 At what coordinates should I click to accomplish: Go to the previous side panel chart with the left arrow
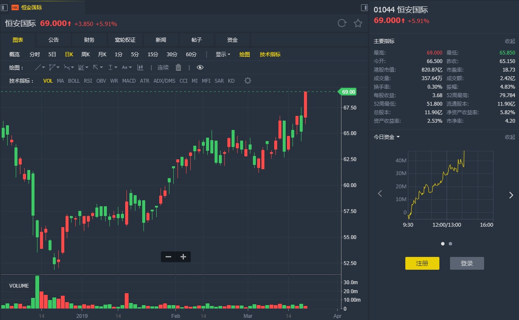tap(380, 194)
